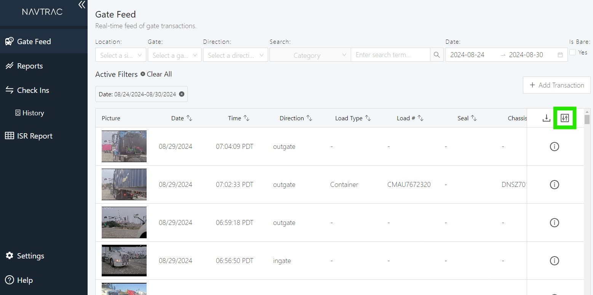Screen dimensions: 593x295
Task: Enable the Is Bare Yes checkbox
Action: 572,52
